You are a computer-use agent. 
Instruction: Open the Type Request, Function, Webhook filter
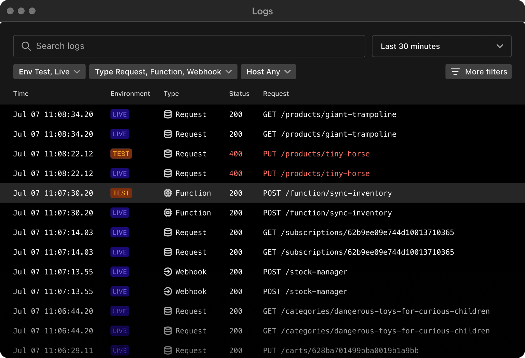click(163, 72)
